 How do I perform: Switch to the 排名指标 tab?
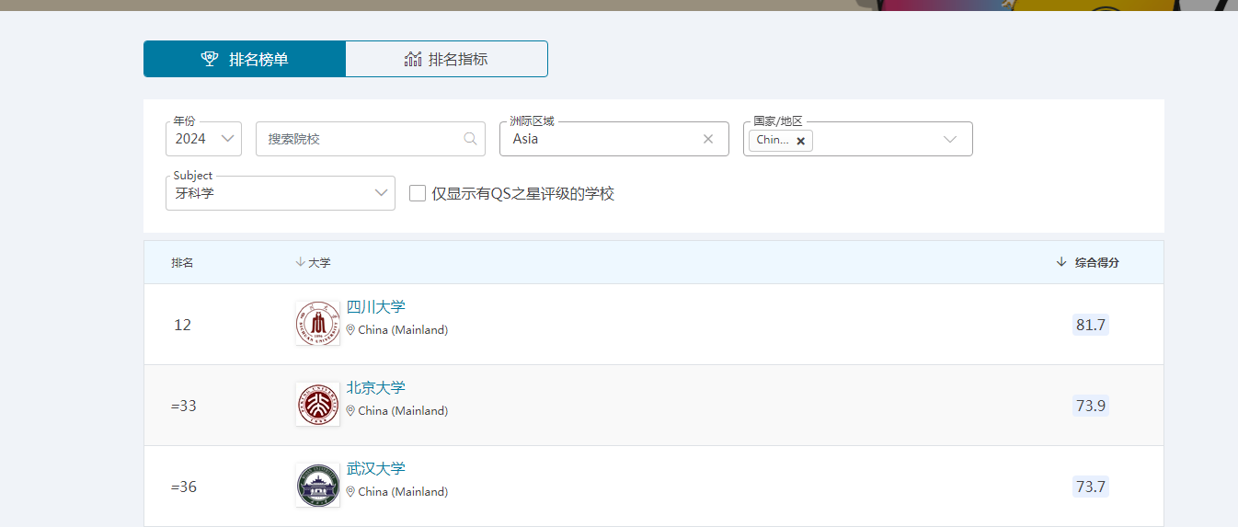[x=446, y=59]
